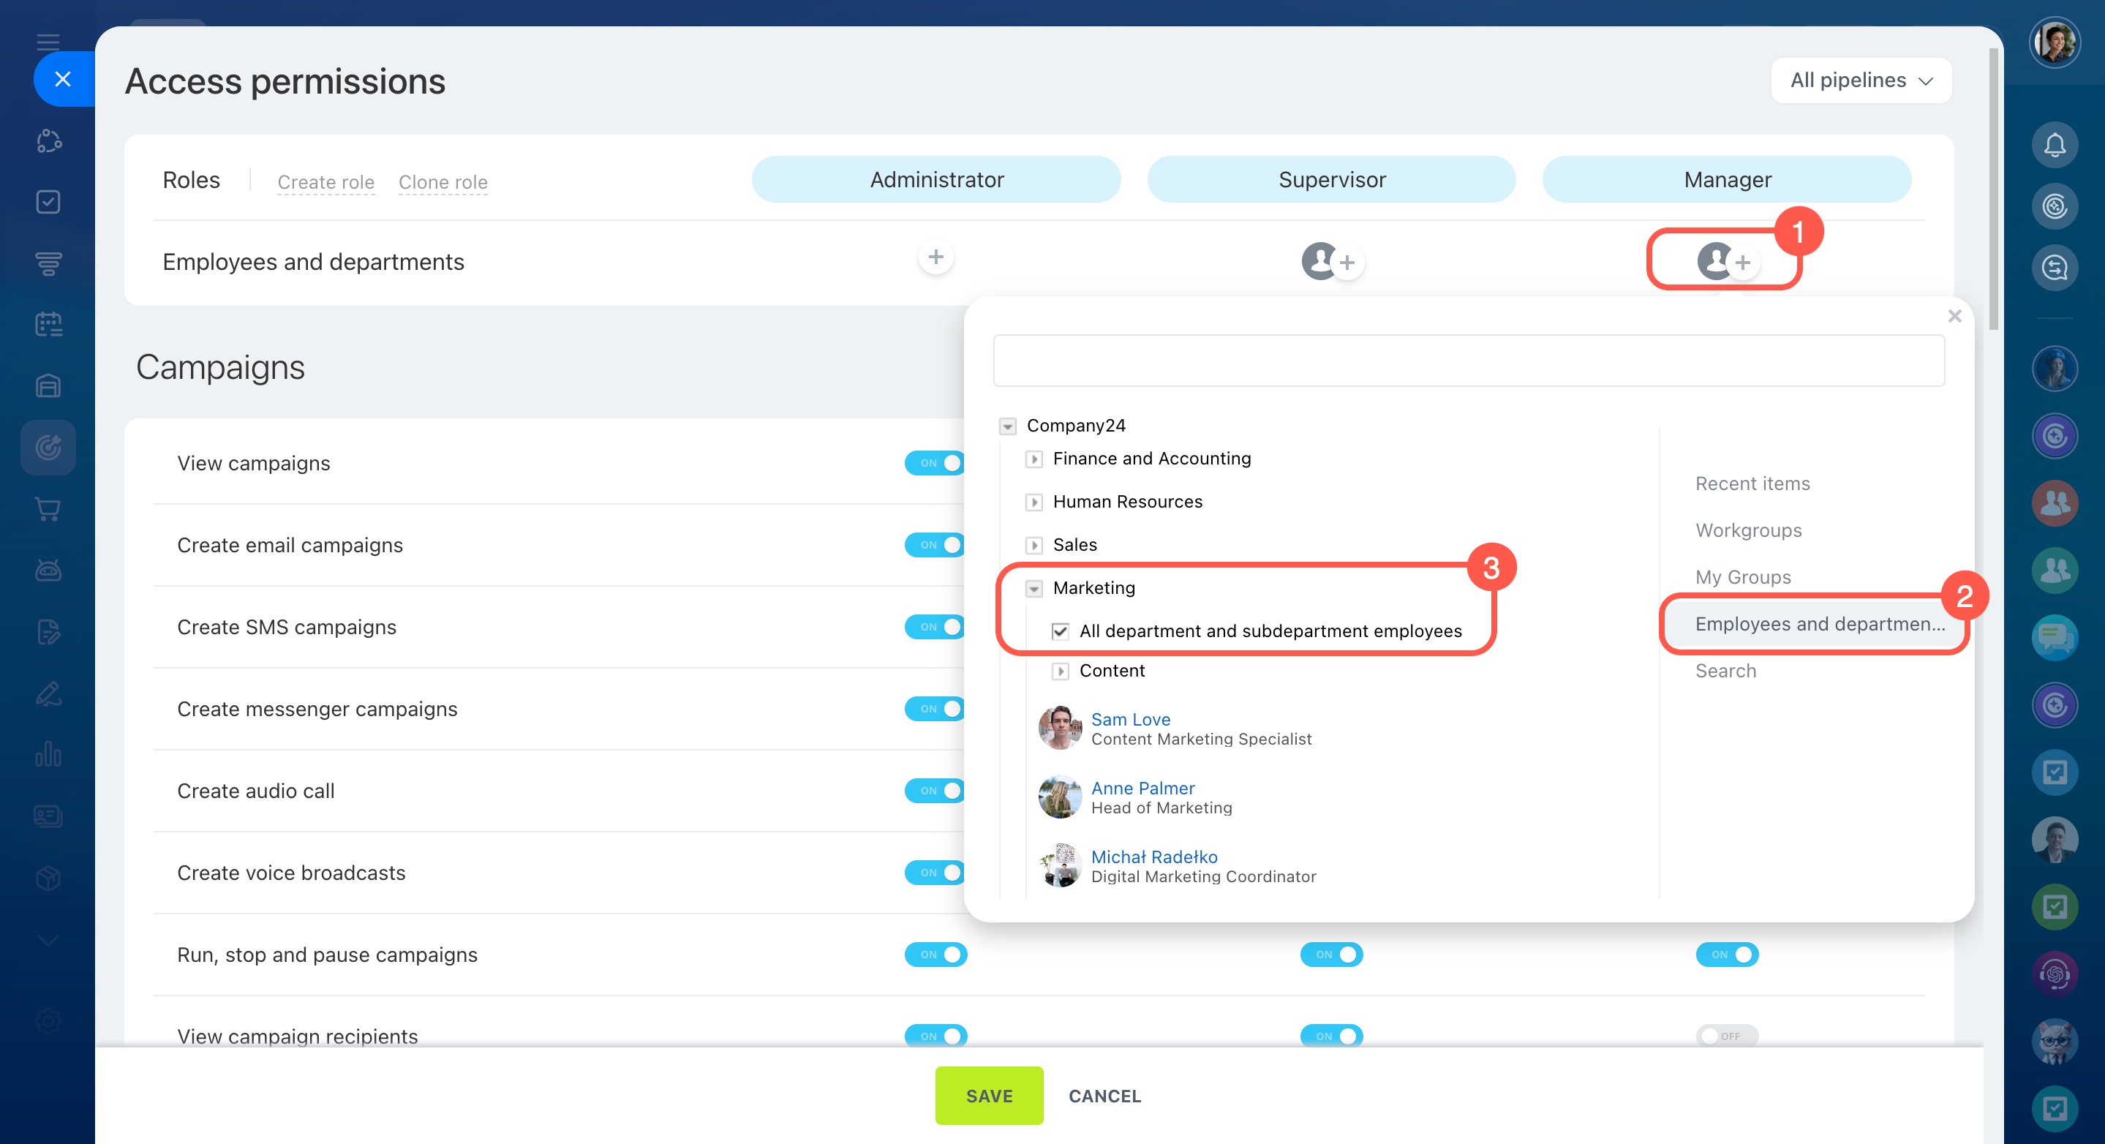Open the shopping cart icon in the left sidebar
This screenshot has height=1144, width=2105.
[x=48, y=509]
